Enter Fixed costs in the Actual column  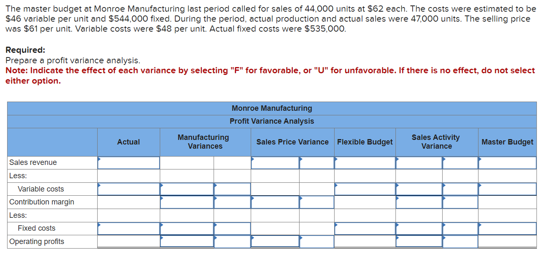coord(128,228)
